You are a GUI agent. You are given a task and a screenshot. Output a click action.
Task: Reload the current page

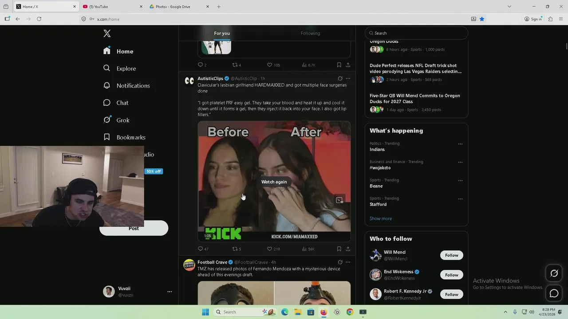[x=39, y=19]
